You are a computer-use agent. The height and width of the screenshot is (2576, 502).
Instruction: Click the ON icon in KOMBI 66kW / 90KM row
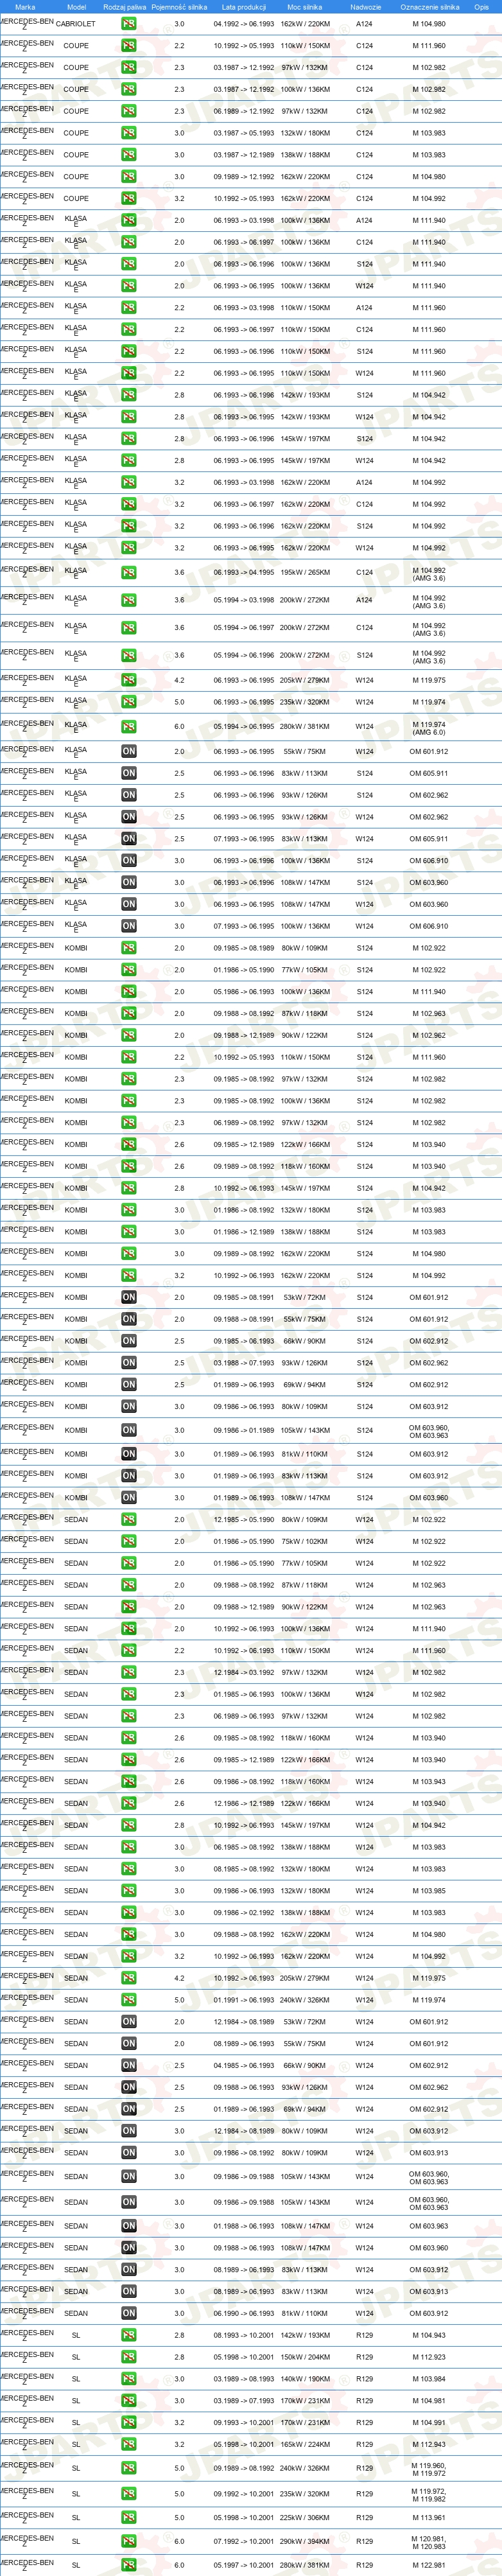click(x=129, y=1342)
